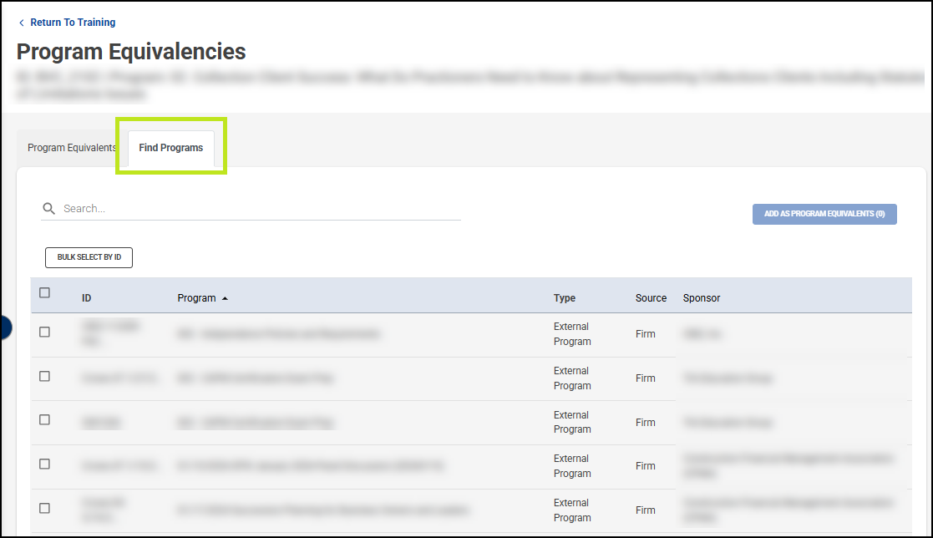Click the Bulk Select By ID button
This screenshot has width=933, height=538.
click(x=89, y=257)
